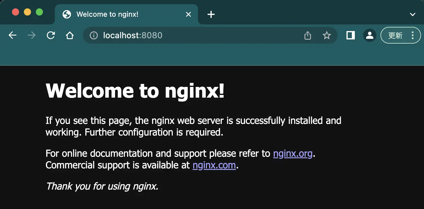This screenshot has height=209, width=424.
Task: Click the user profile avatar
Action: [x=369, y=35]
